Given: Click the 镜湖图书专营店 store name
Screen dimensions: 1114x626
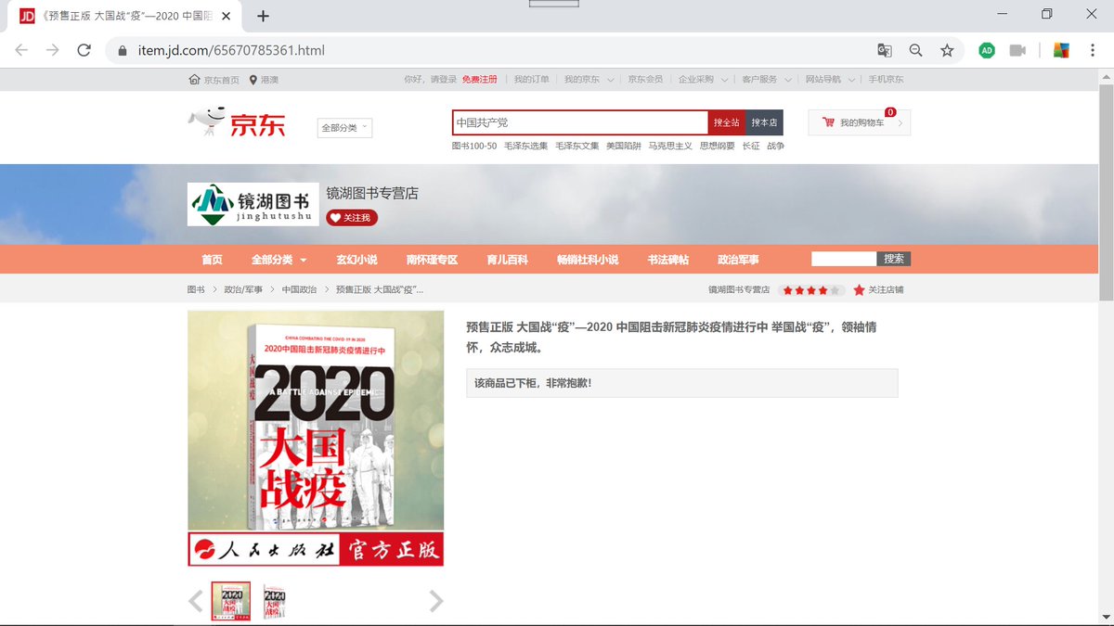Looking at the screenshot, I should point(372,193).
